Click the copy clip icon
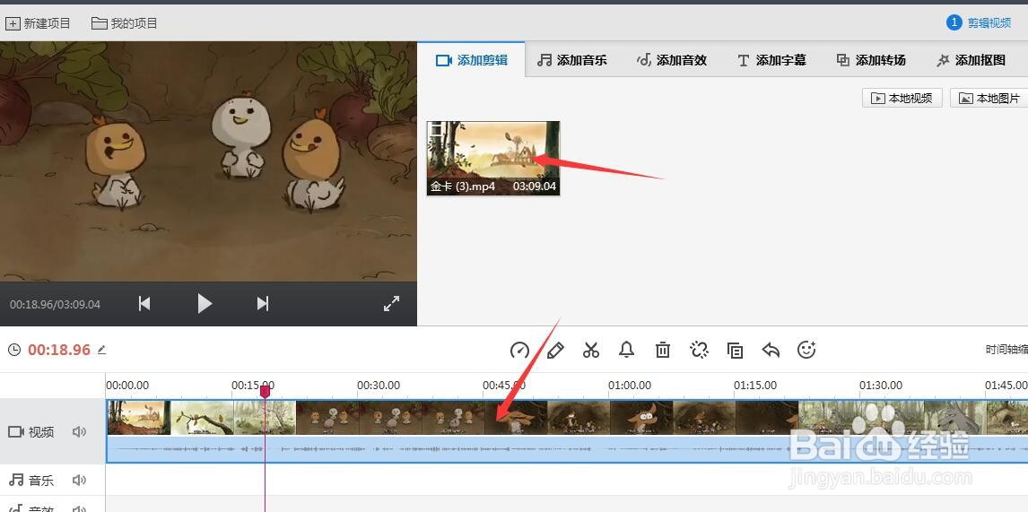 pyautogui.click(x=735, y=350)
